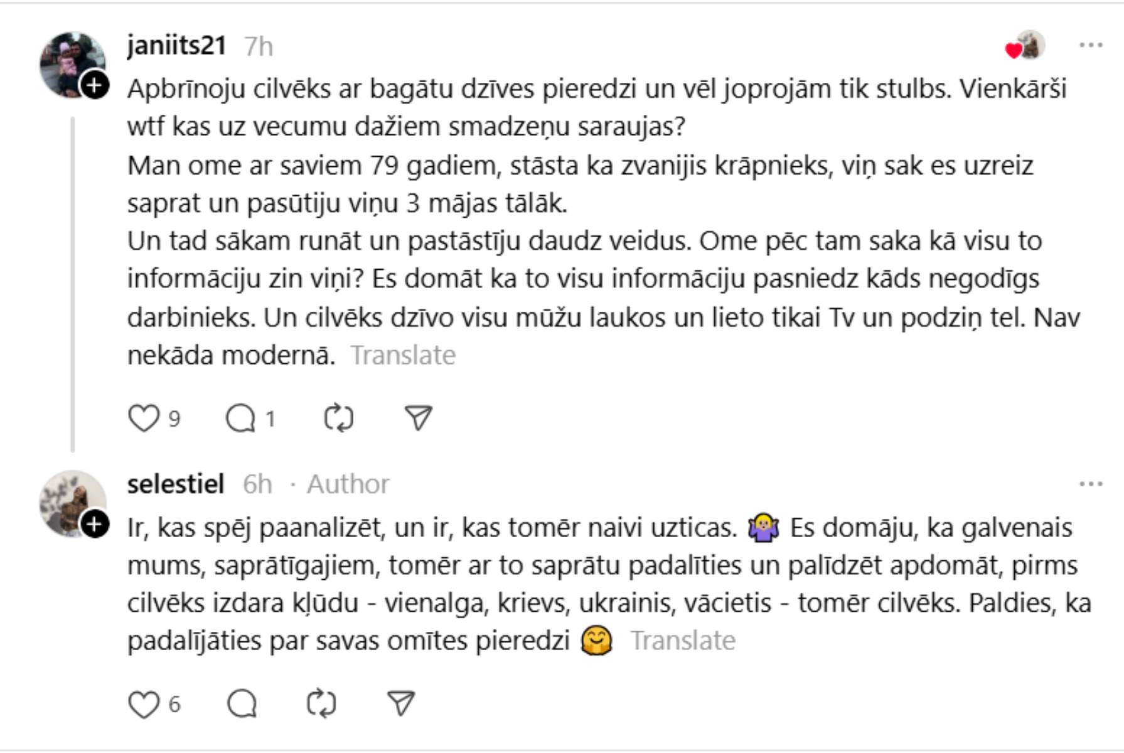Reply to janiits21's comment
Screen dimensions: 1124x753
241,418
